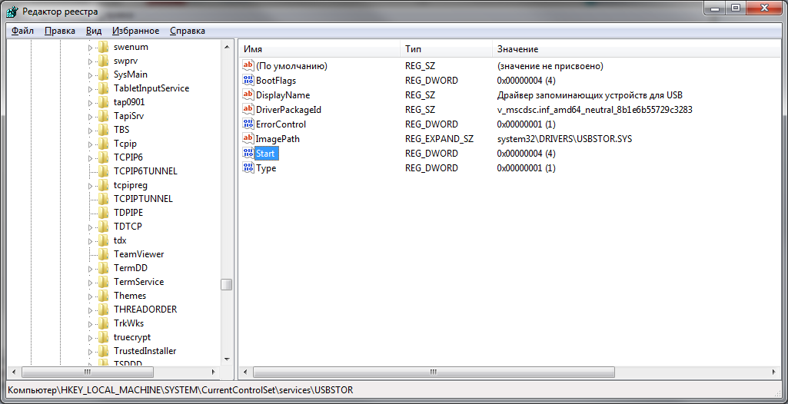Click the REG_EXPAND_SZ type cell
This screenshot has width=788, height=404.
click(x=439, y=139)
